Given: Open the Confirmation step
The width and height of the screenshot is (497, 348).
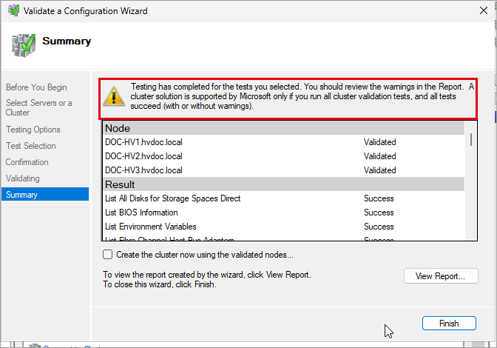Looking at the screenshot, I should [27, 162].
